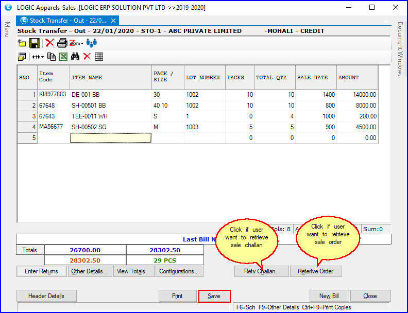Export grid using the green Excel icon
Viewport: 408px width, 313px height.
[63, 57]
